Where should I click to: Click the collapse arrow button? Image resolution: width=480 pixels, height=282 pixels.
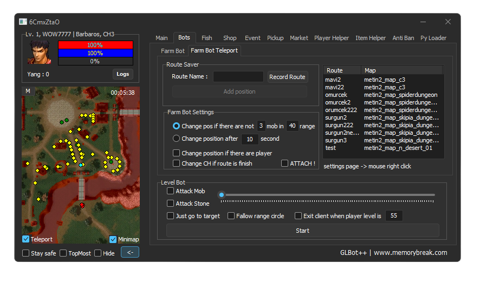[130, 252]
